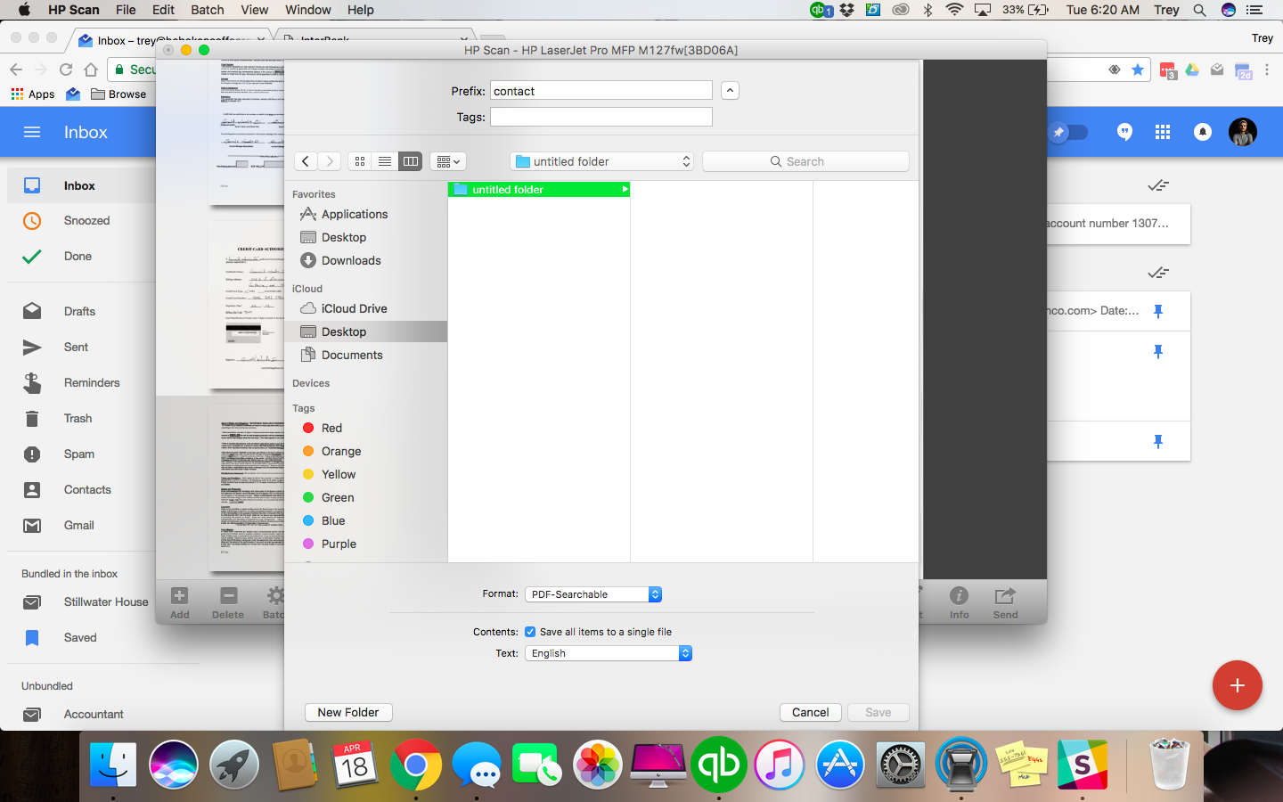Viewport: 1283px width, 802px height.
Task: Click the Cancel button
Action: (810, 712)
